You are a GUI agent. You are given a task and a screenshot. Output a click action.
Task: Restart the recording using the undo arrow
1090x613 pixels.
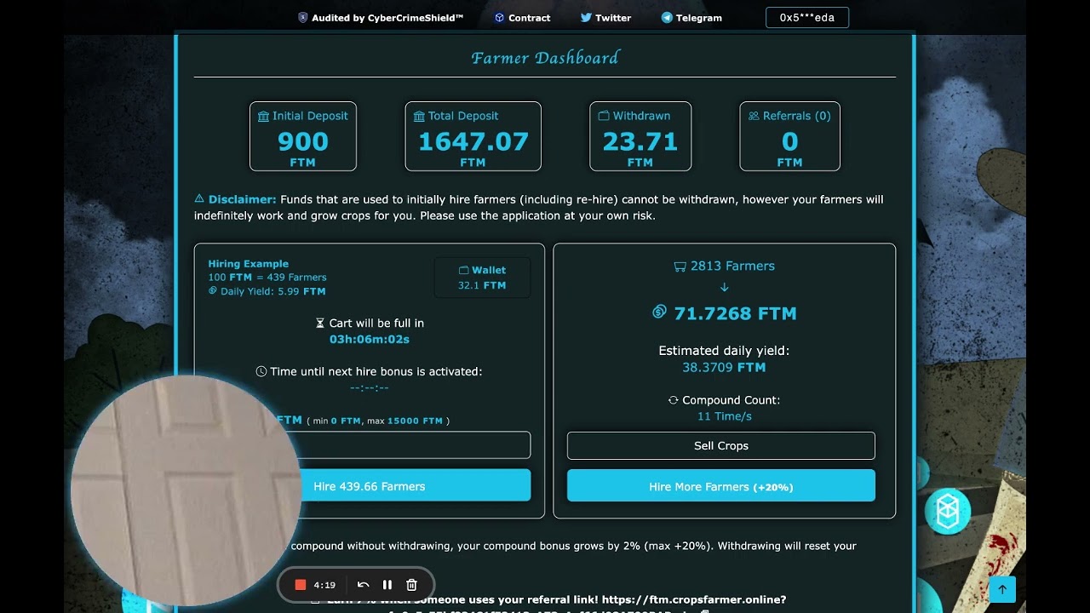point(363,585)
